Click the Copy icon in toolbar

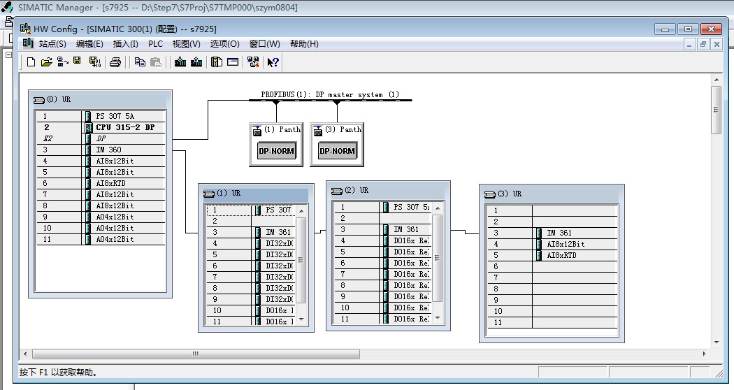point(140,62)
